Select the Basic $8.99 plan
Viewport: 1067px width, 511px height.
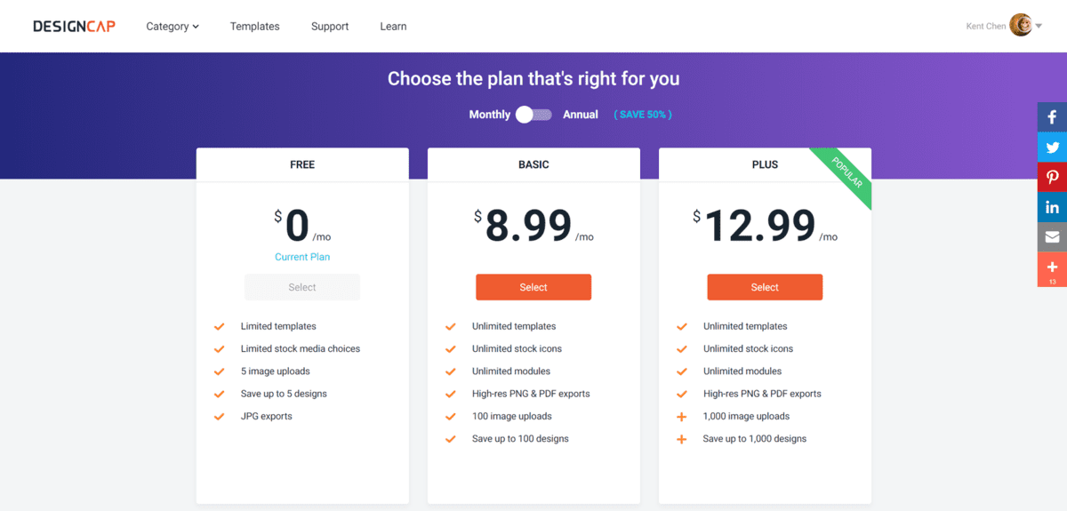pyautogui.click(x=533, y=287)
